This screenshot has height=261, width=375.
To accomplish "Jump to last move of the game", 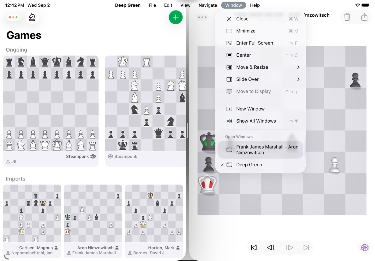I will point(306,248).
